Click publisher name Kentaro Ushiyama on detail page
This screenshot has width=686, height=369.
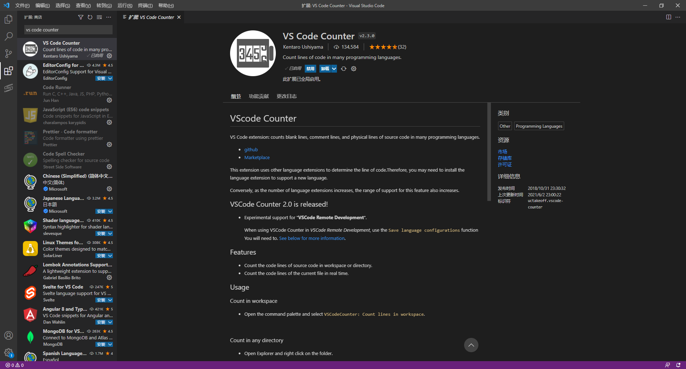tap(303, 47)
